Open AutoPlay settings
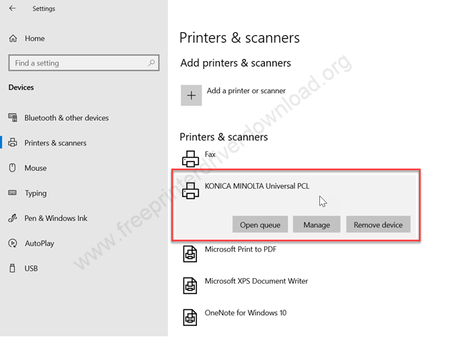 click(39, 244)
